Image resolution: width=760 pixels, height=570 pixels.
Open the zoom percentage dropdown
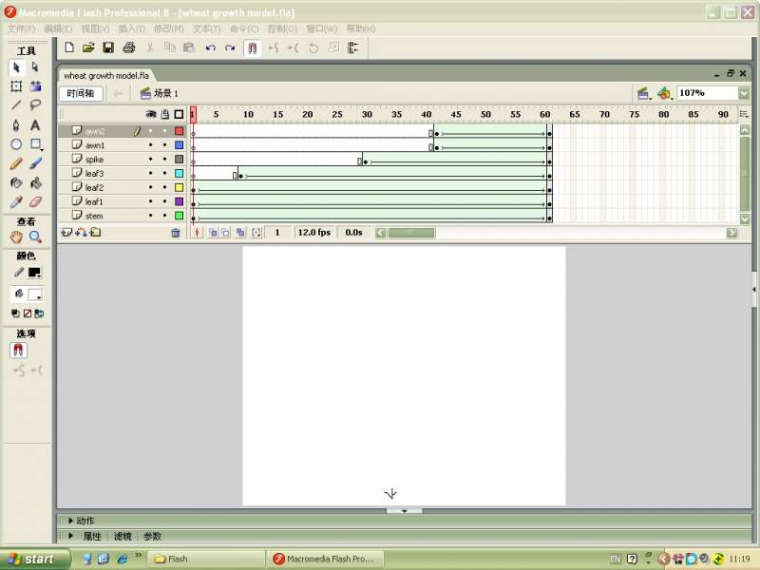click(744, 92)
